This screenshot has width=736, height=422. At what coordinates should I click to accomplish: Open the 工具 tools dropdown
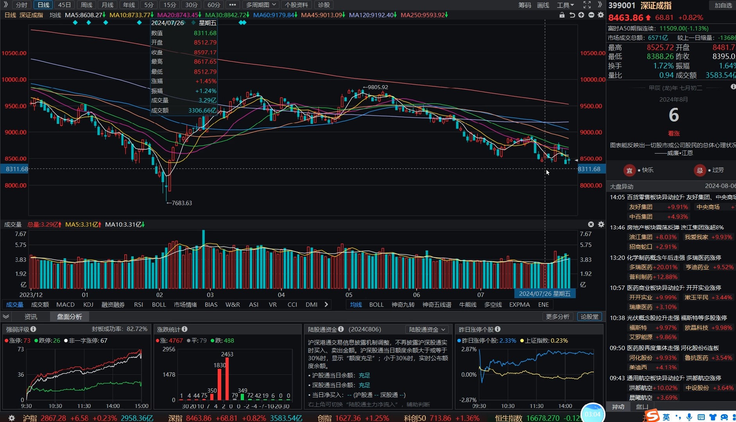pos(565,5)
